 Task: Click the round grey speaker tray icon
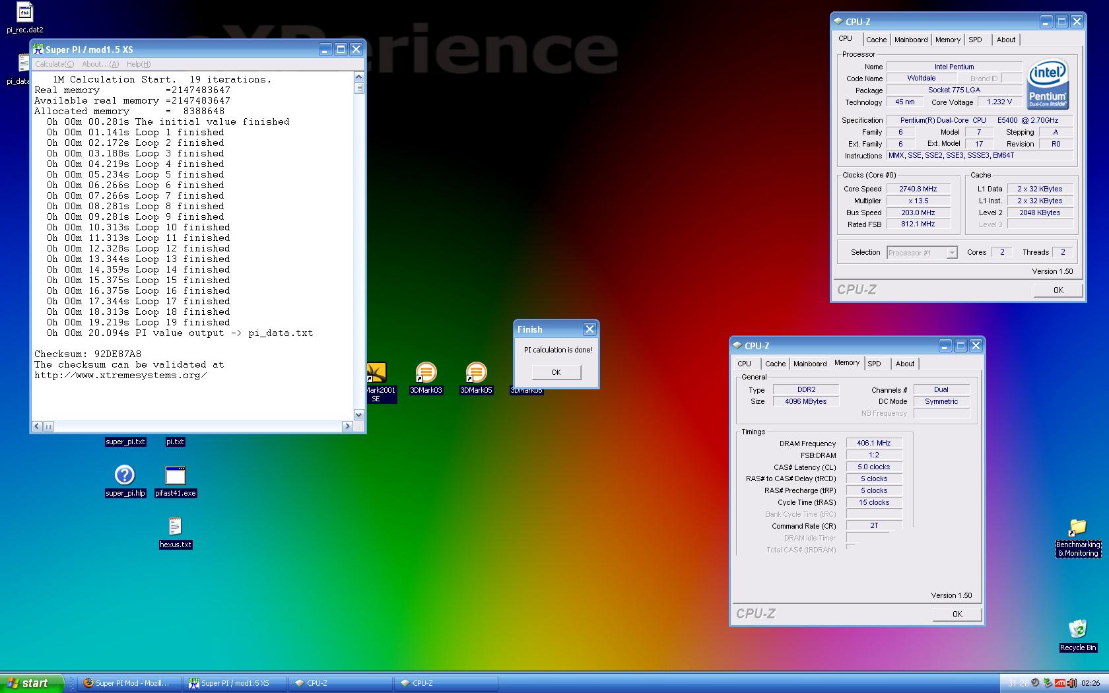tap(1035, 683)
